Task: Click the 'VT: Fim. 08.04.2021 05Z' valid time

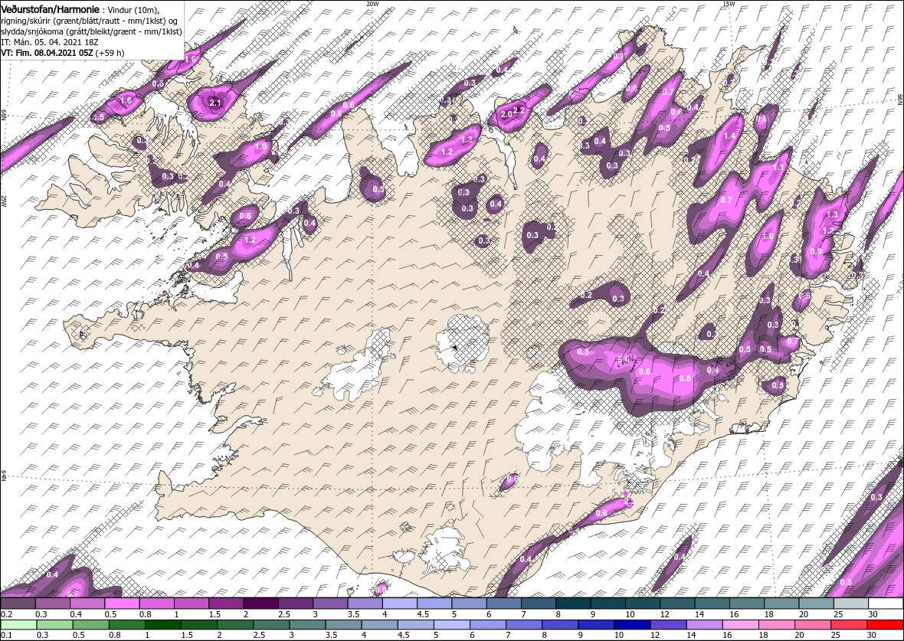Action: 47,53
